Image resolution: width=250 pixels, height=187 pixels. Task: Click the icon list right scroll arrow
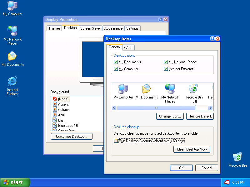coord(210,108)
